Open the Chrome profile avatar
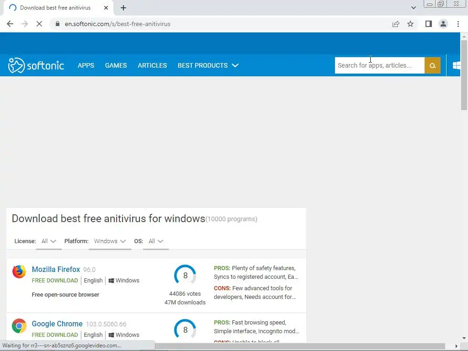 tap(443, 24)
